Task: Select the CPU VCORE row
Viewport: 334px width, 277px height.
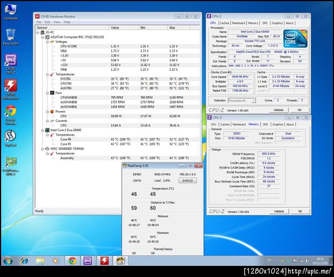Action: click(117, 46)
